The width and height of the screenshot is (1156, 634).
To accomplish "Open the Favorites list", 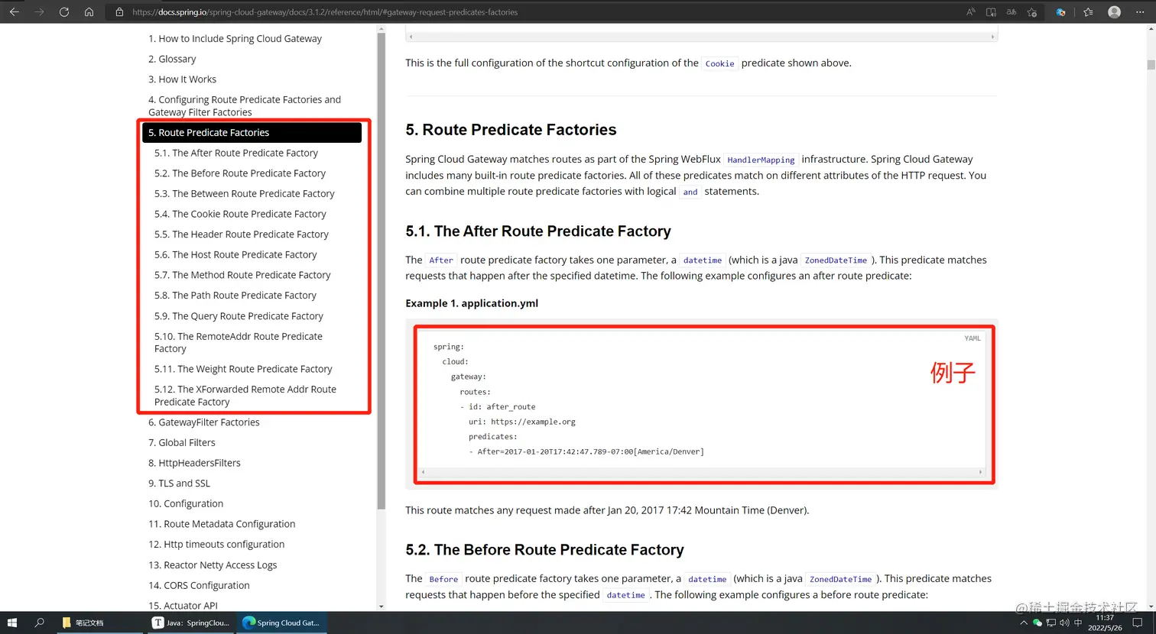I will pos(1088,12).
